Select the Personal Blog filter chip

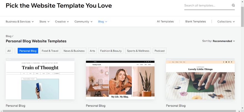coord(28,51)
